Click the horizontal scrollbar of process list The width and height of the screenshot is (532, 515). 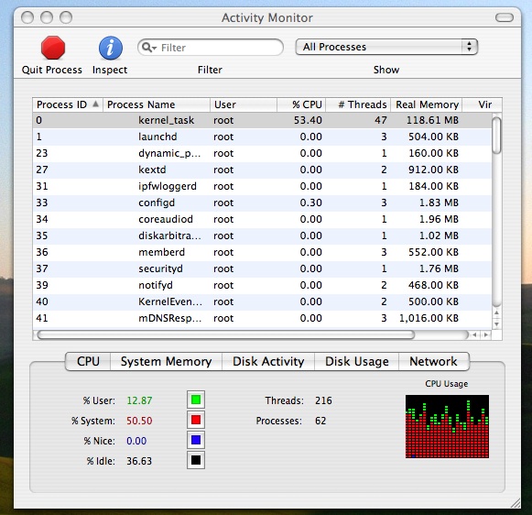point(226,335)
